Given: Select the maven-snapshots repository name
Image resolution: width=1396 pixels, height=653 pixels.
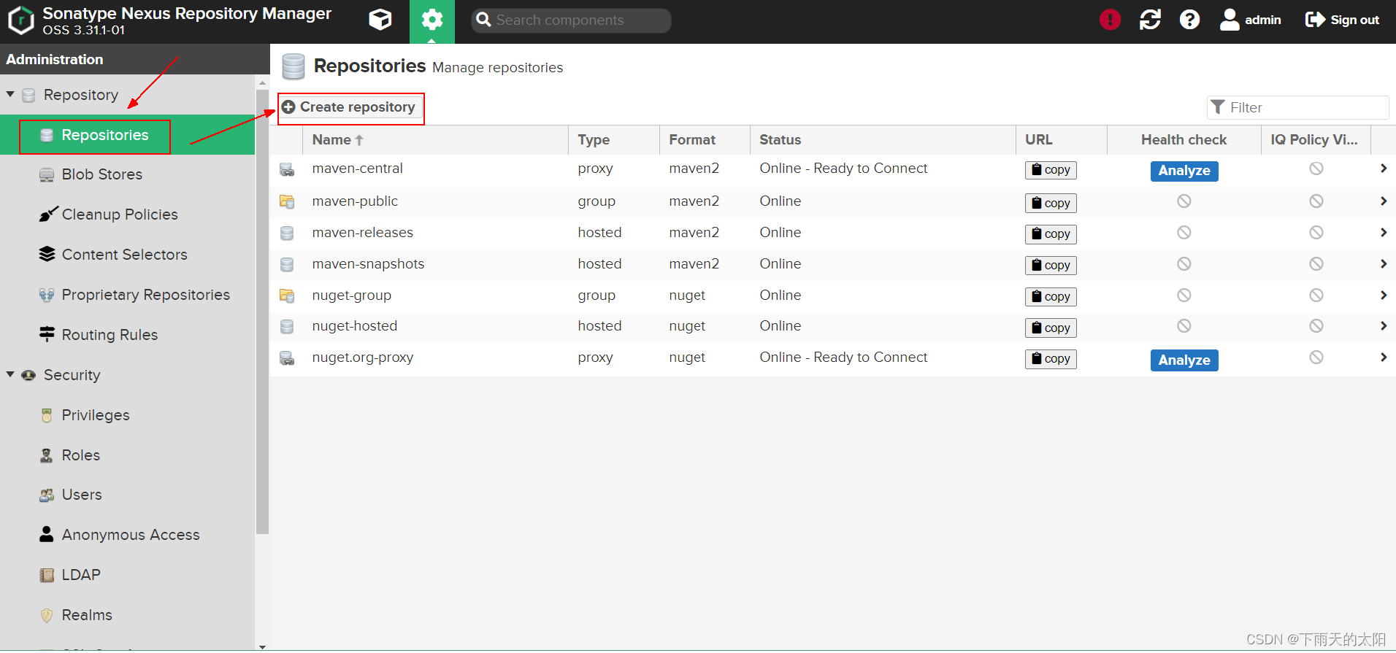Looking at the screenshot, I should pyautogui.click(x=368, y=263).
